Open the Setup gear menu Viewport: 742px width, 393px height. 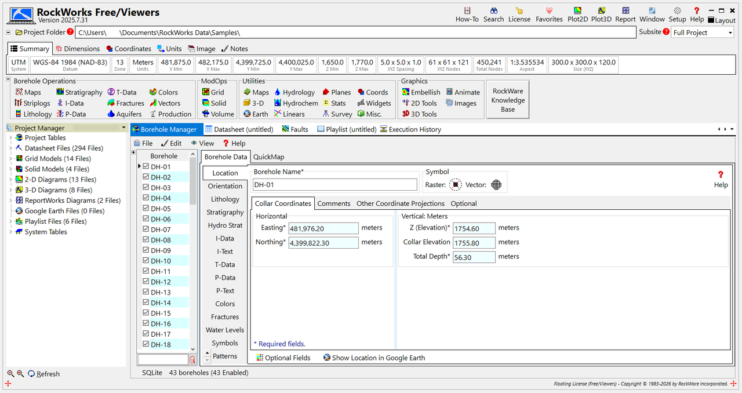click(677, 14)
